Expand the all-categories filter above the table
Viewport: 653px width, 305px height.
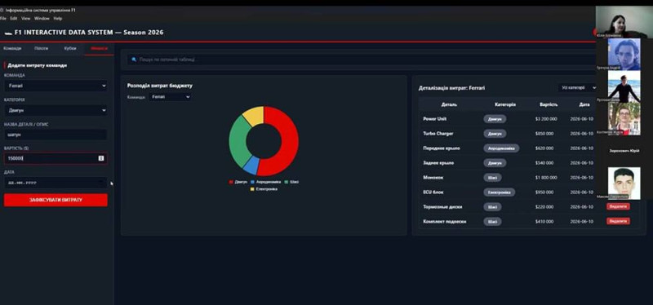[x=578, y=88]
